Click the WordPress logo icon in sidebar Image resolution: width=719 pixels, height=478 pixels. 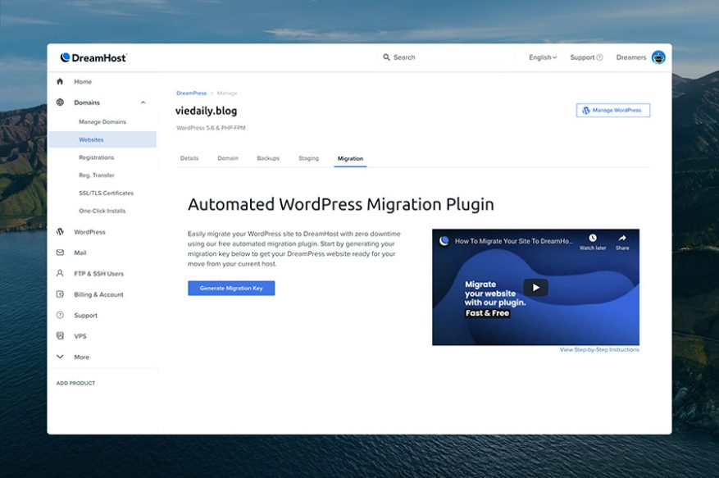tap(59, 231)
